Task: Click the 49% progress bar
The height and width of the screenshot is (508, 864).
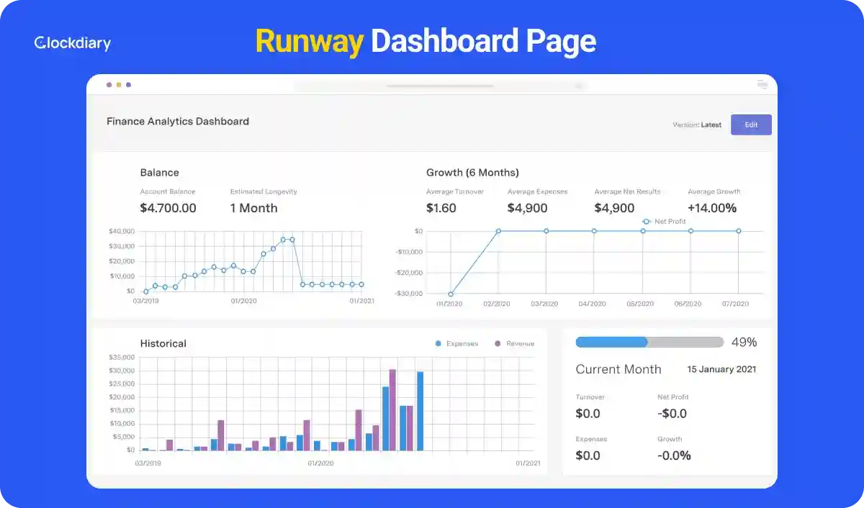Action: (x=649, y=343)
